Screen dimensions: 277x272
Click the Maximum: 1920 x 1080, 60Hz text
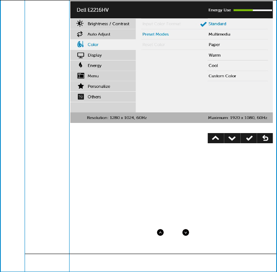(238, 118)
